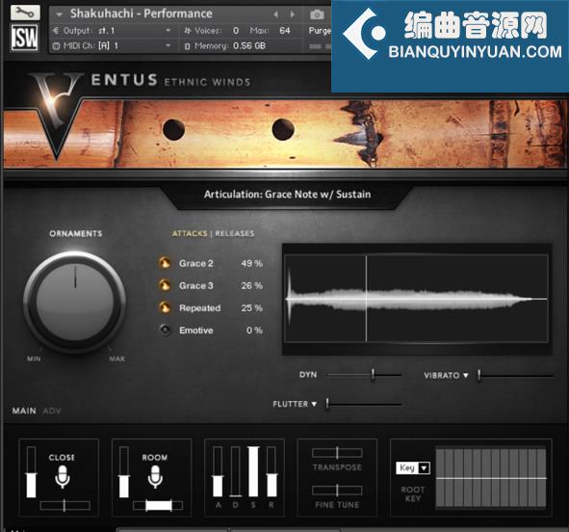Open the Vibrato mode dropdown
The image size is (569, 532).
pos(466,376)
